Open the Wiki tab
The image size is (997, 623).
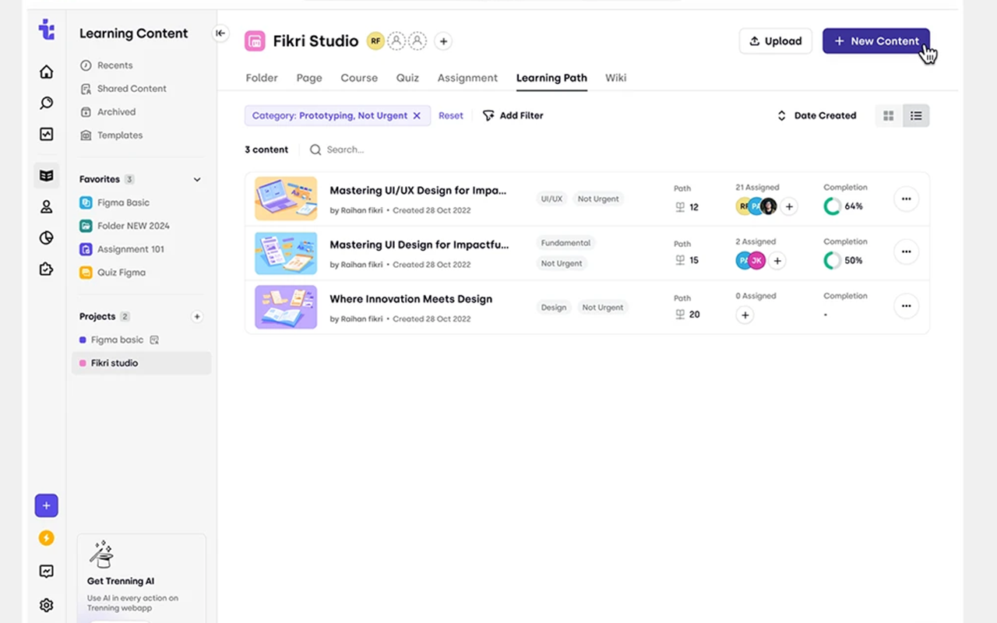click(x=615, y=78)
